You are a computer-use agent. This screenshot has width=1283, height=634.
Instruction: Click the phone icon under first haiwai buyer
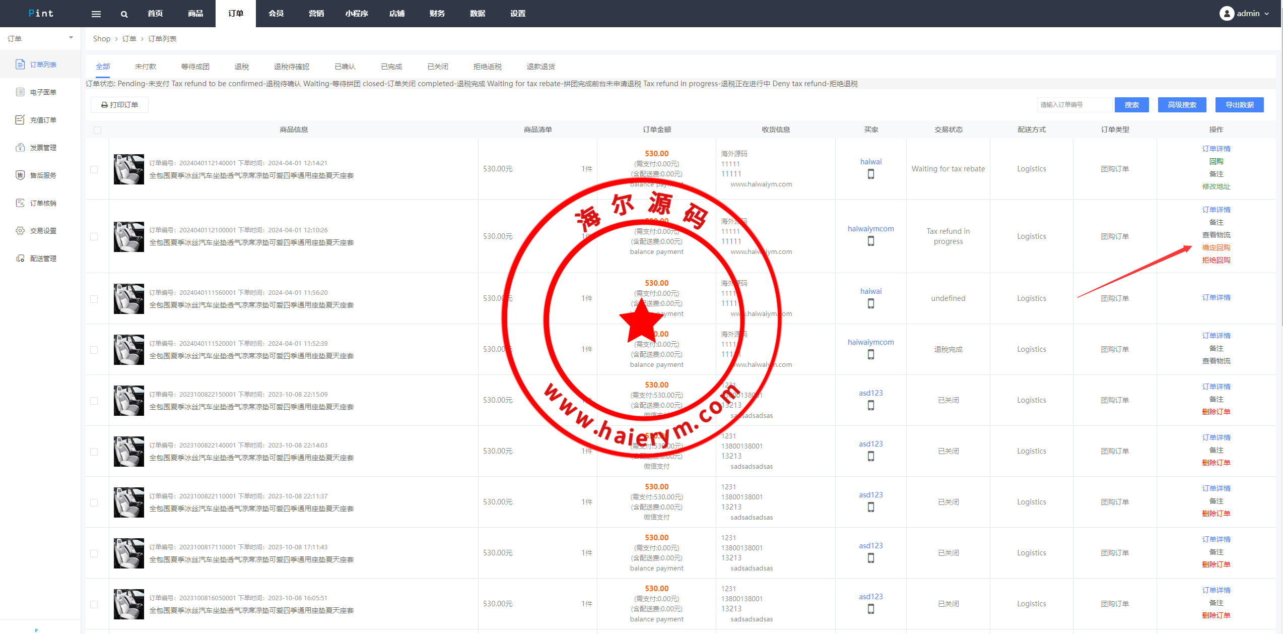point(870,174)
